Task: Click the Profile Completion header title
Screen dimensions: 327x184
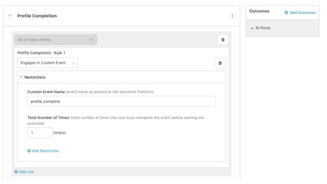Action: click(x=37, y=16)
